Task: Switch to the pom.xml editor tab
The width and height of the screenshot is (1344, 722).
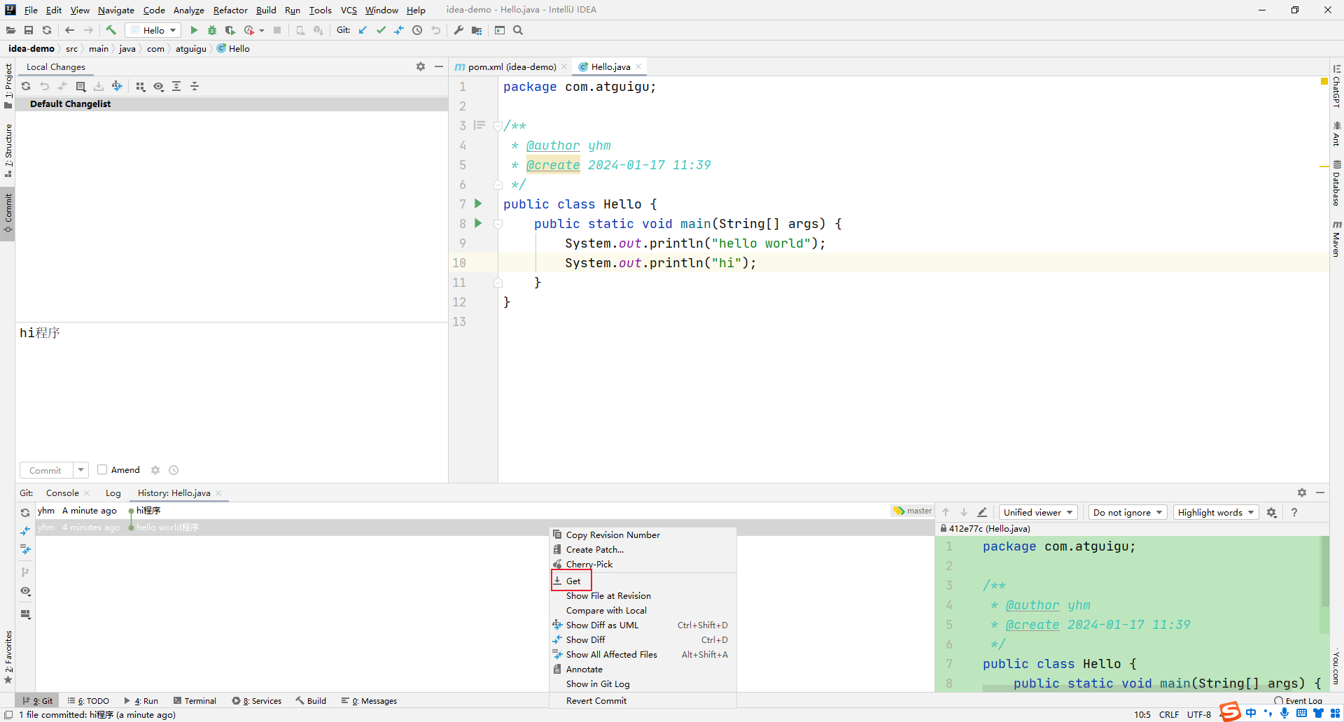Action: coord(510,66)
